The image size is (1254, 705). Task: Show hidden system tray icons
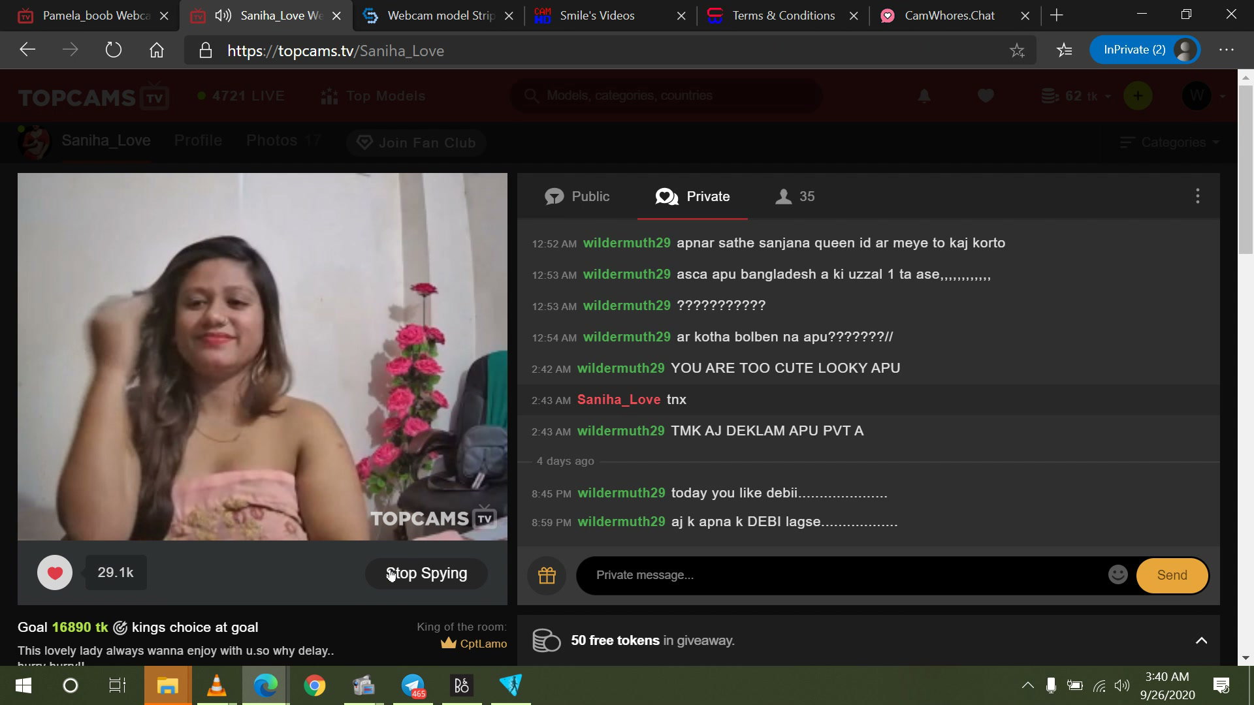pos(1027,685)
